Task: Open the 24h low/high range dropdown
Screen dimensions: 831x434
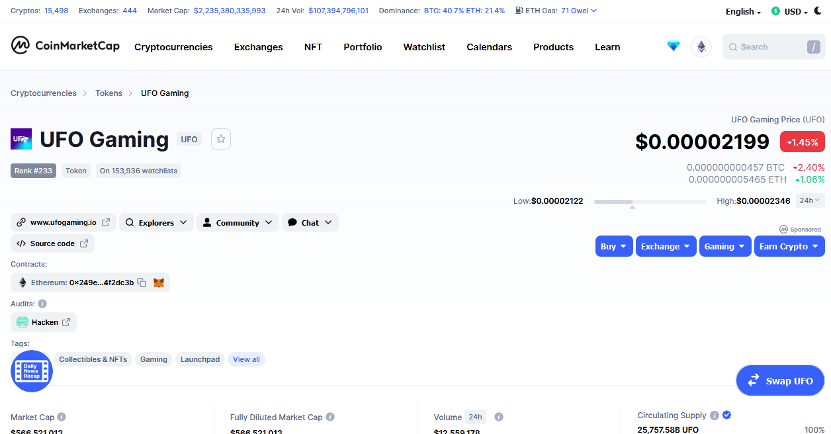Action: (809, 200)
